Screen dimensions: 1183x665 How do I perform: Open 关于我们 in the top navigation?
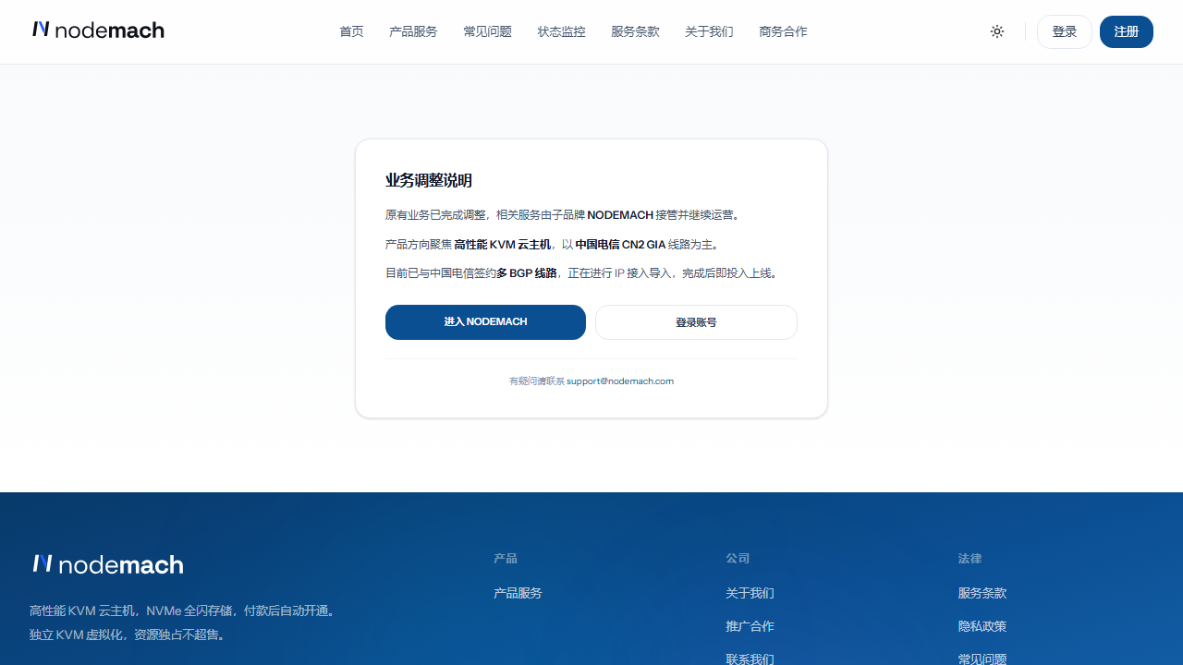(x=709, y=31)
